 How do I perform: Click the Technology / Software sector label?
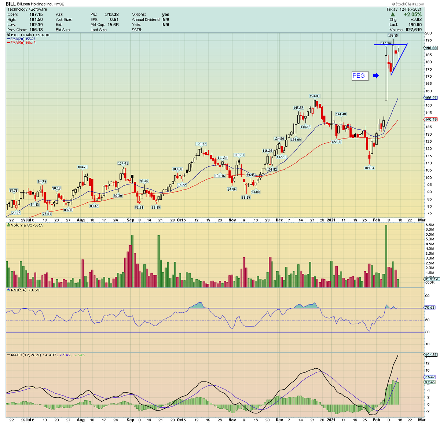[x=27, y=9]
